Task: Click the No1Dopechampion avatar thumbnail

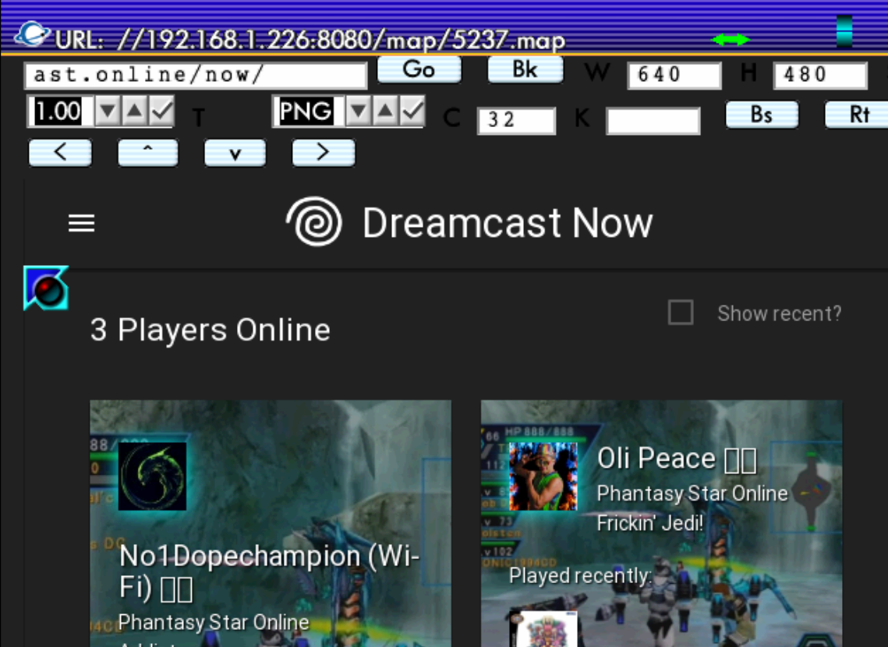Action: pos(152,476)
